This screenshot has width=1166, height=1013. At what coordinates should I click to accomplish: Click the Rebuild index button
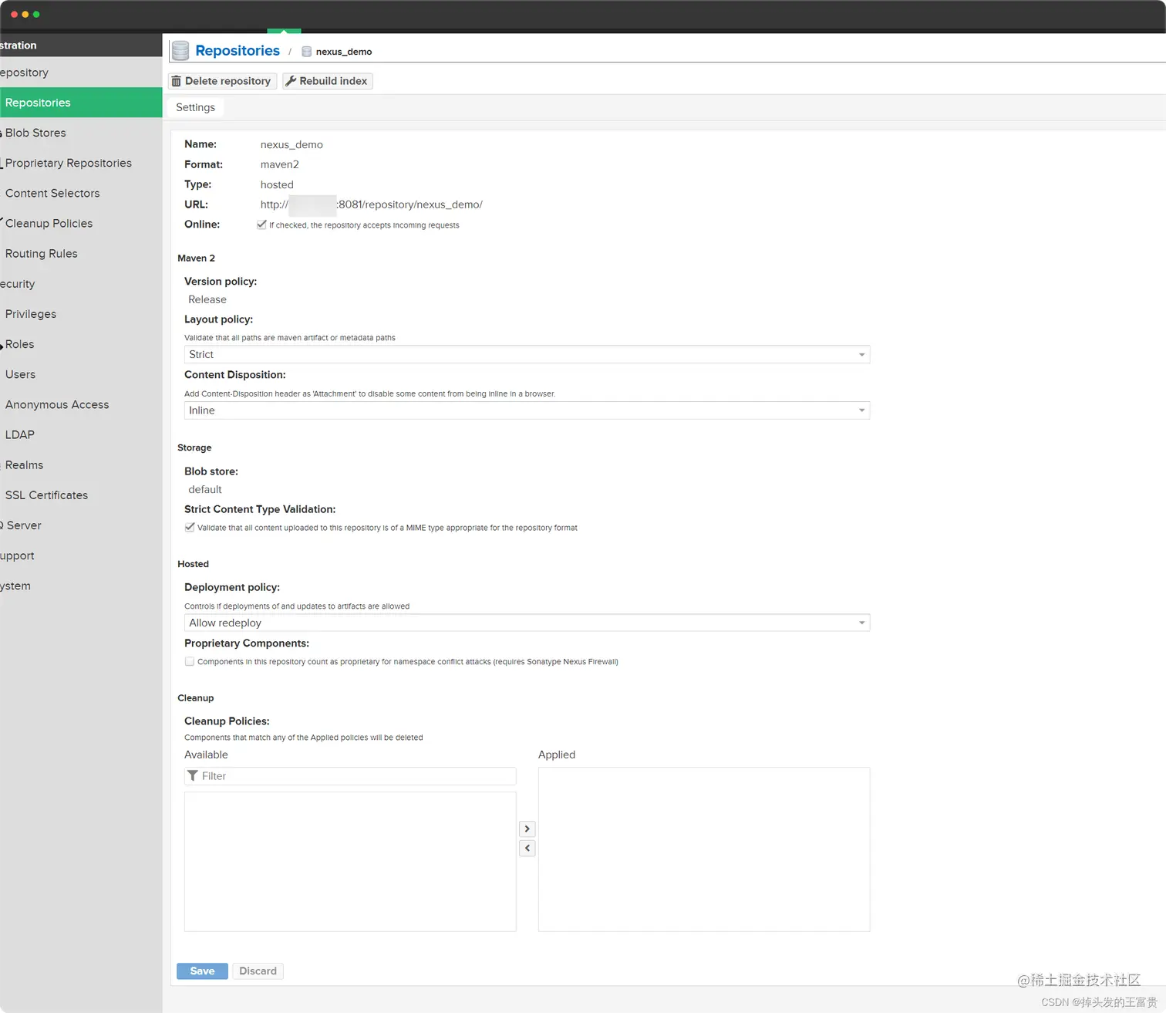[x=328, y=81]
